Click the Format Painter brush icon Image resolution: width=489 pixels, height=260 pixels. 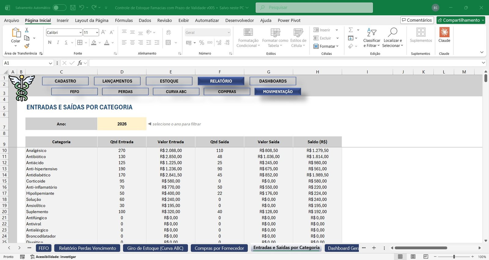[x=27, y=46]
